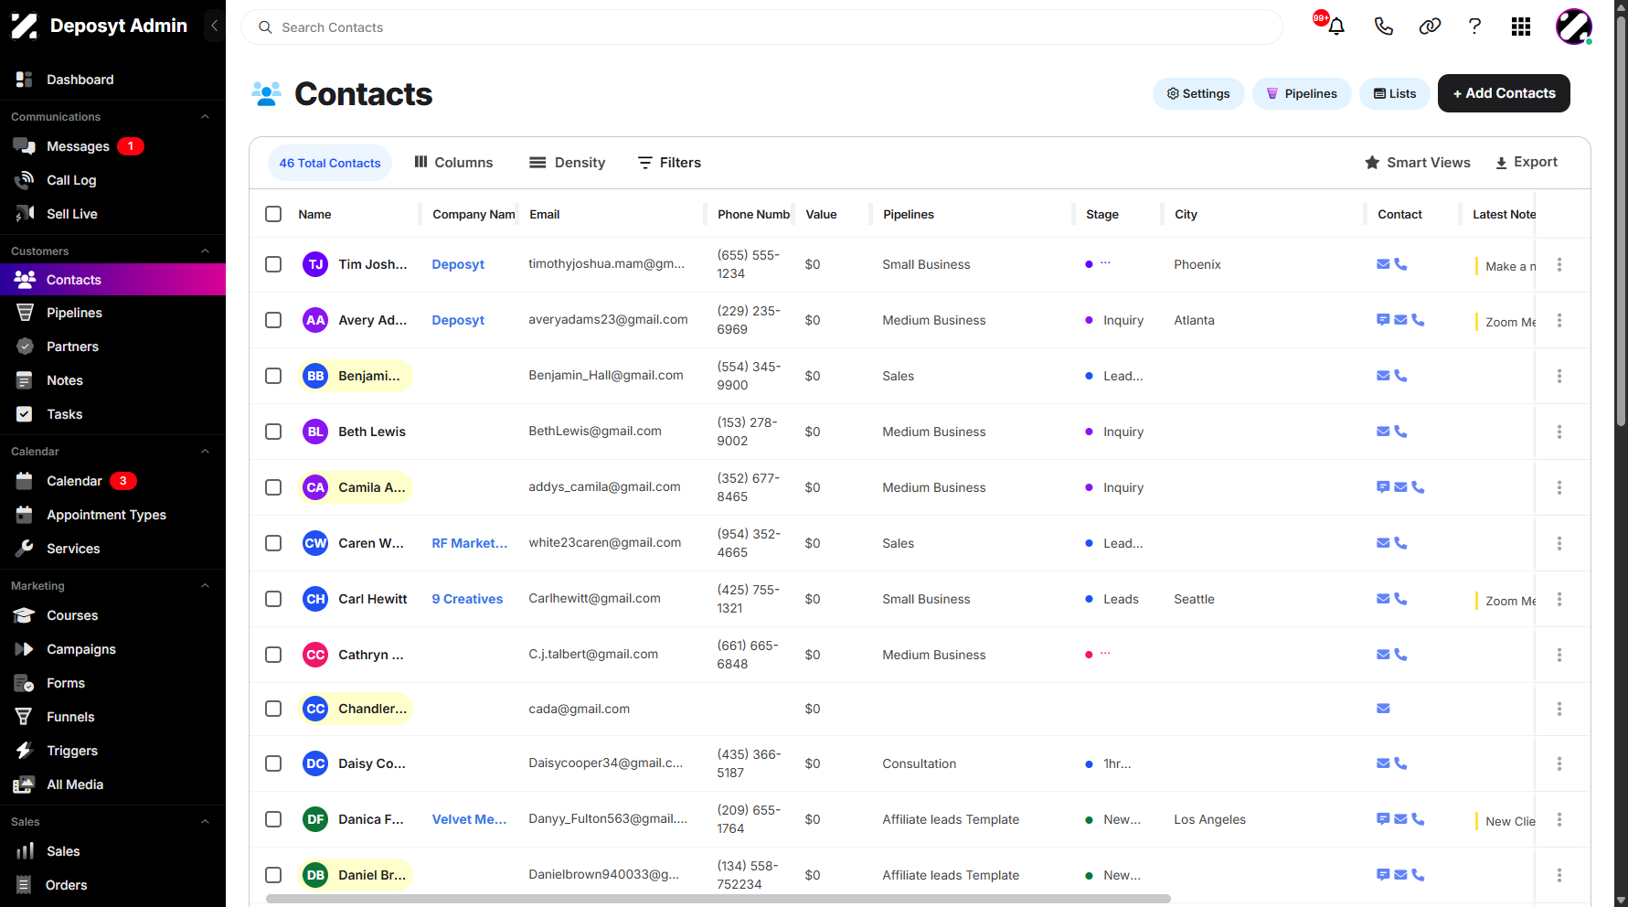Viewport: 1628px width, 907px height.
Task: Open the Velvet Me company link
Action: [x=469, y=819]
